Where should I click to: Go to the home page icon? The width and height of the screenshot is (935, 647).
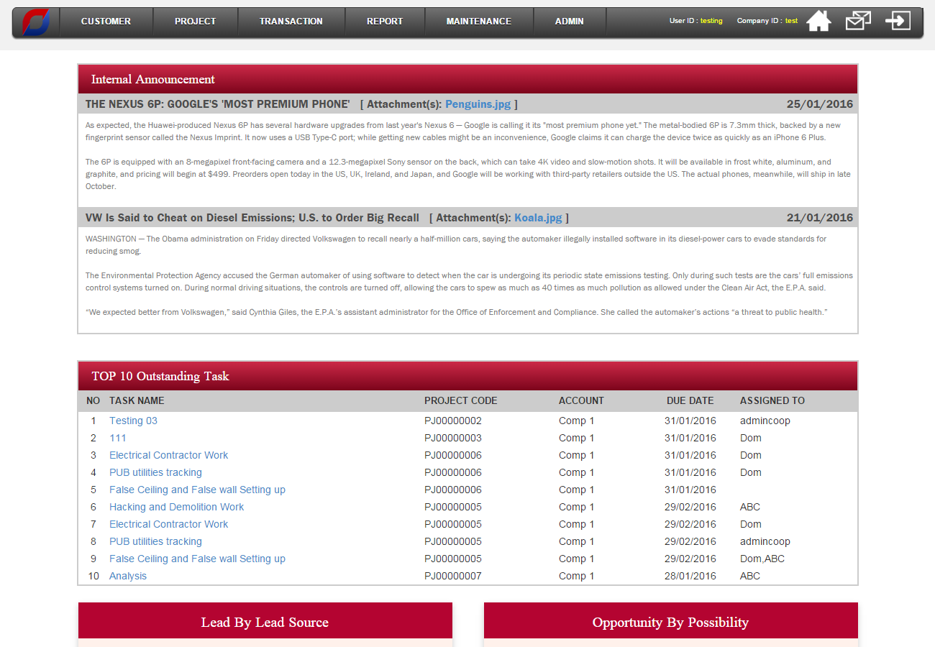pyautogui.click(x=818, y=21)
